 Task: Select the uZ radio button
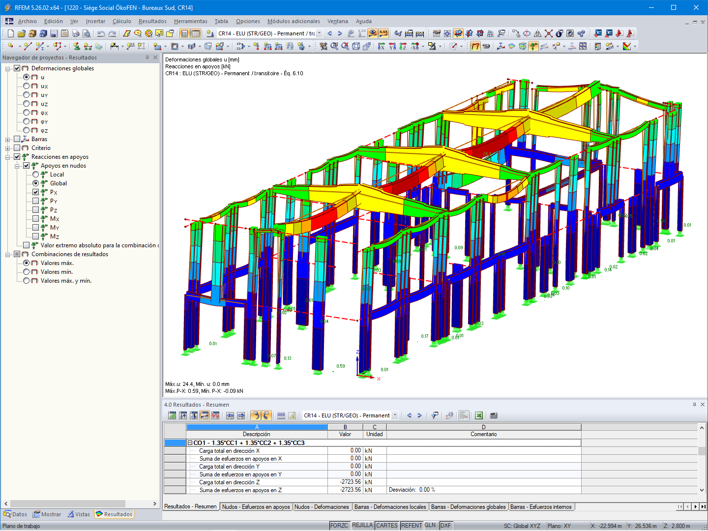[x=27, y=104]
